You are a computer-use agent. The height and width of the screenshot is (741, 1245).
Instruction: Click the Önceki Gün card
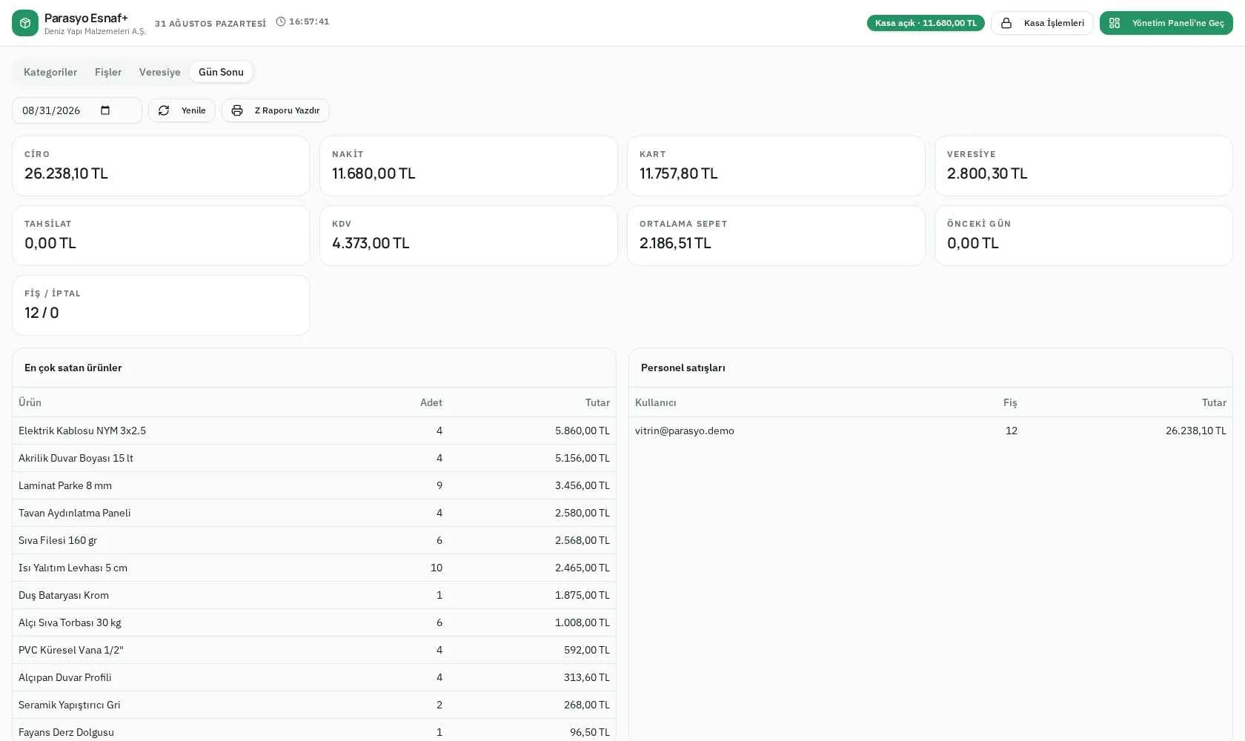(x=1083, y=236)
